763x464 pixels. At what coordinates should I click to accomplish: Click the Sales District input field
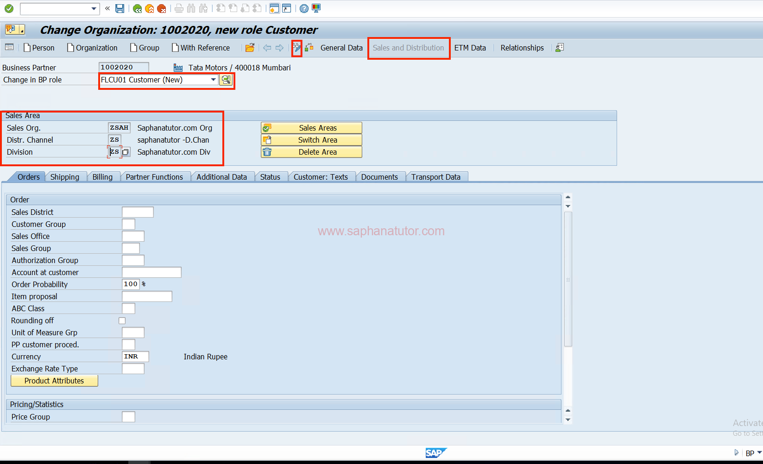click(x=138, y=212)
